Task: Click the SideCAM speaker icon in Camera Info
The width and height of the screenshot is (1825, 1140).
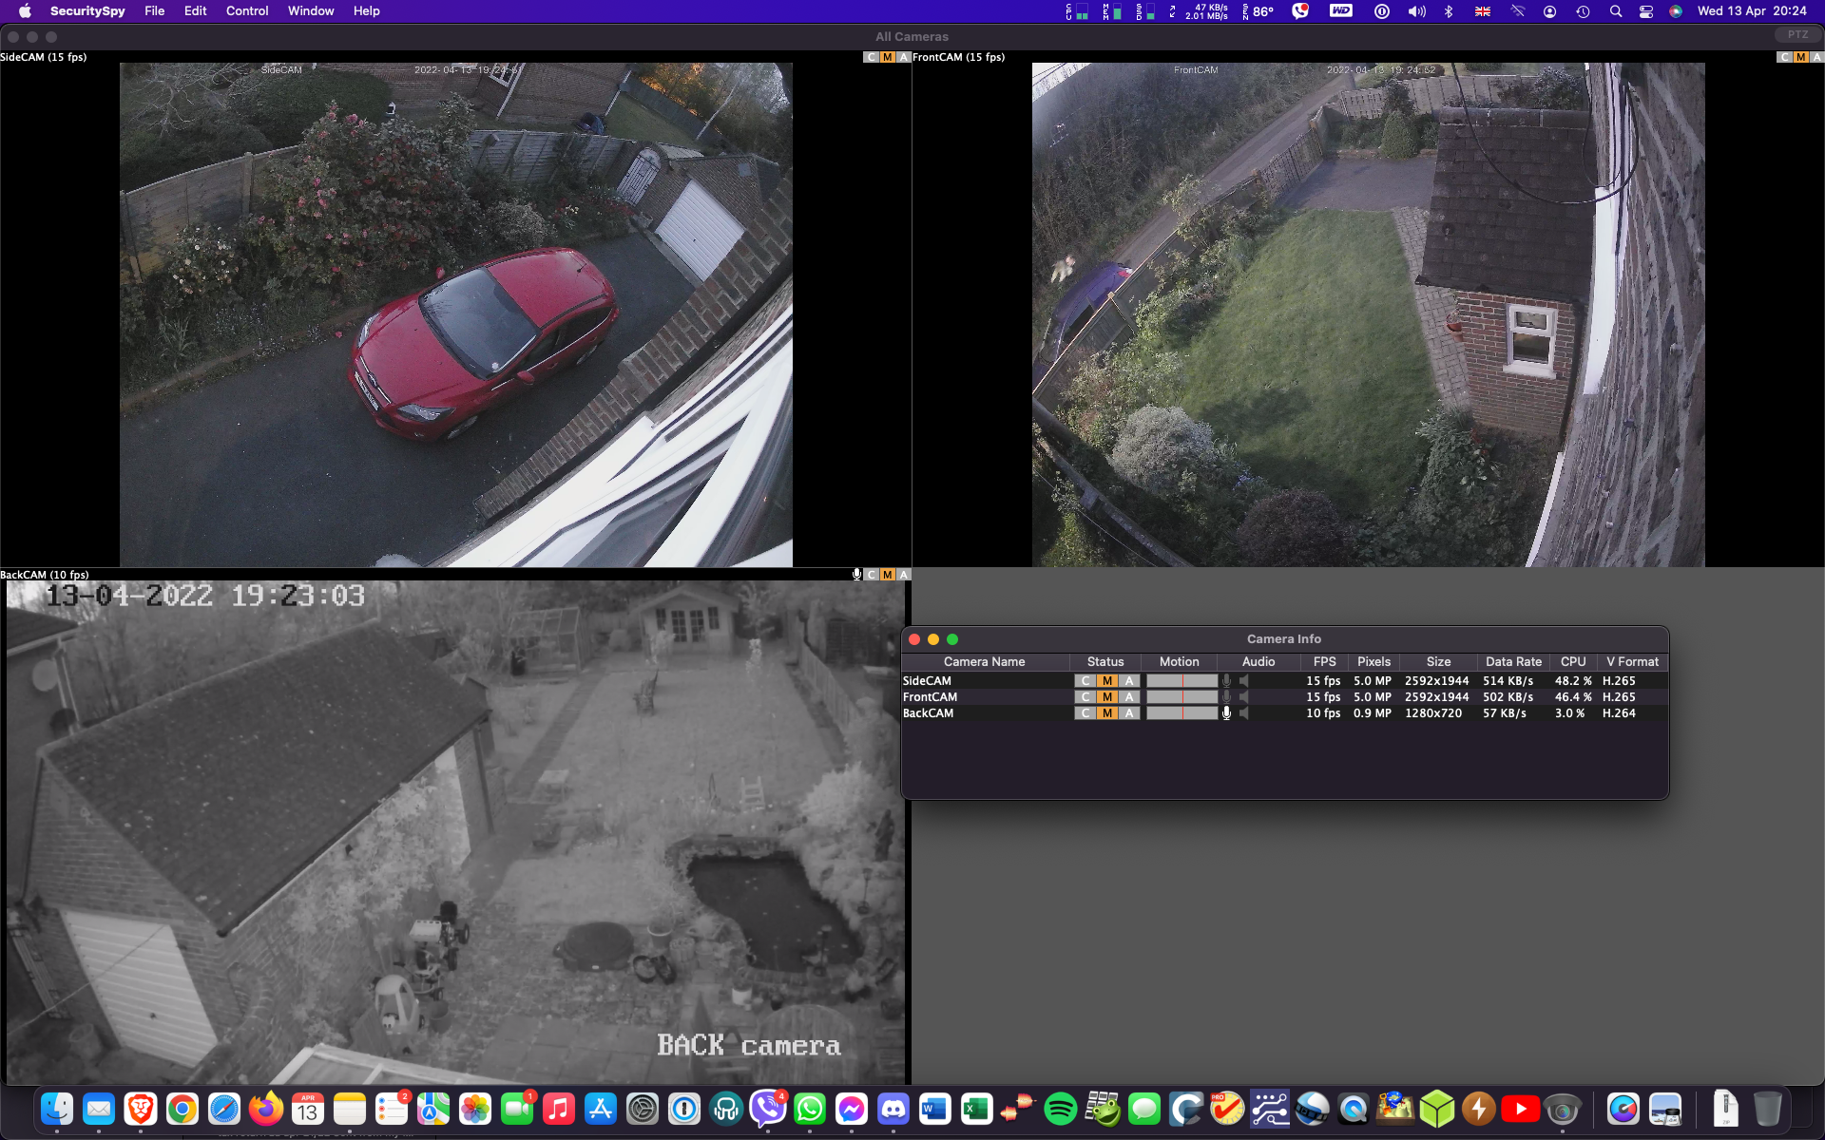Action: 1244,681
